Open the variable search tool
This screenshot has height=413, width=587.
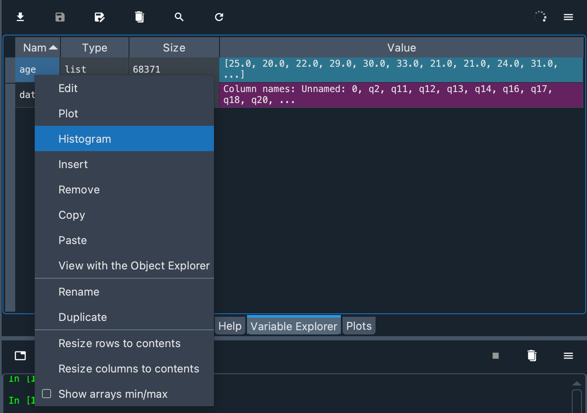click(179, 17)
